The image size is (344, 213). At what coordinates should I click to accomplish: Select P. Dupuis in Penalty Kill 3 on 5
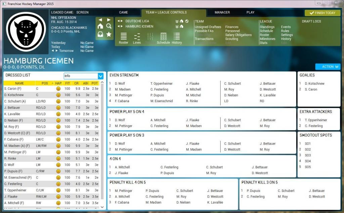click(253, 191)
